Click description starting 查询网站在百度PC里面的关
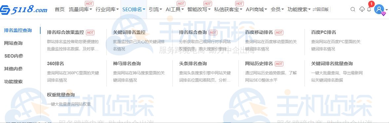The width and height of the screenshot is (389, 123). [x=336, y=45]
